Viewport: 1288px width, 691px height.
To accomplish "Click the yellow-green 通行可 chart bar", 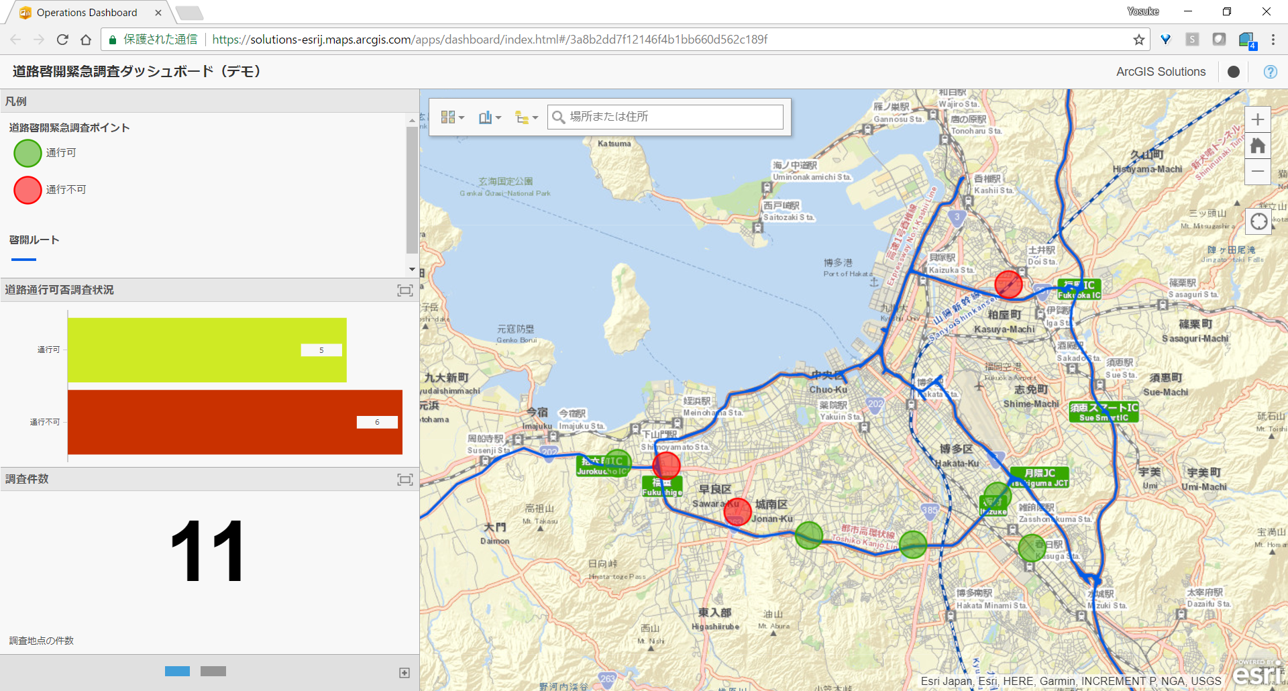I will 207,350.
